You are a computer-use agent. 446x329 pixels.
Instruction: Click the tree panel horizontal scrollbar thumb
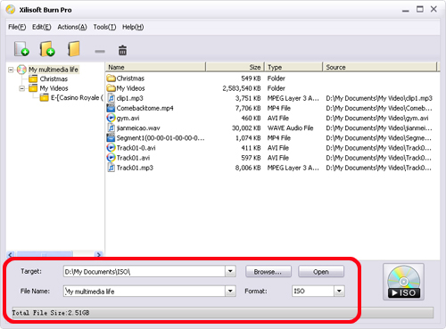pyautogui.click(x=45, y=254)
